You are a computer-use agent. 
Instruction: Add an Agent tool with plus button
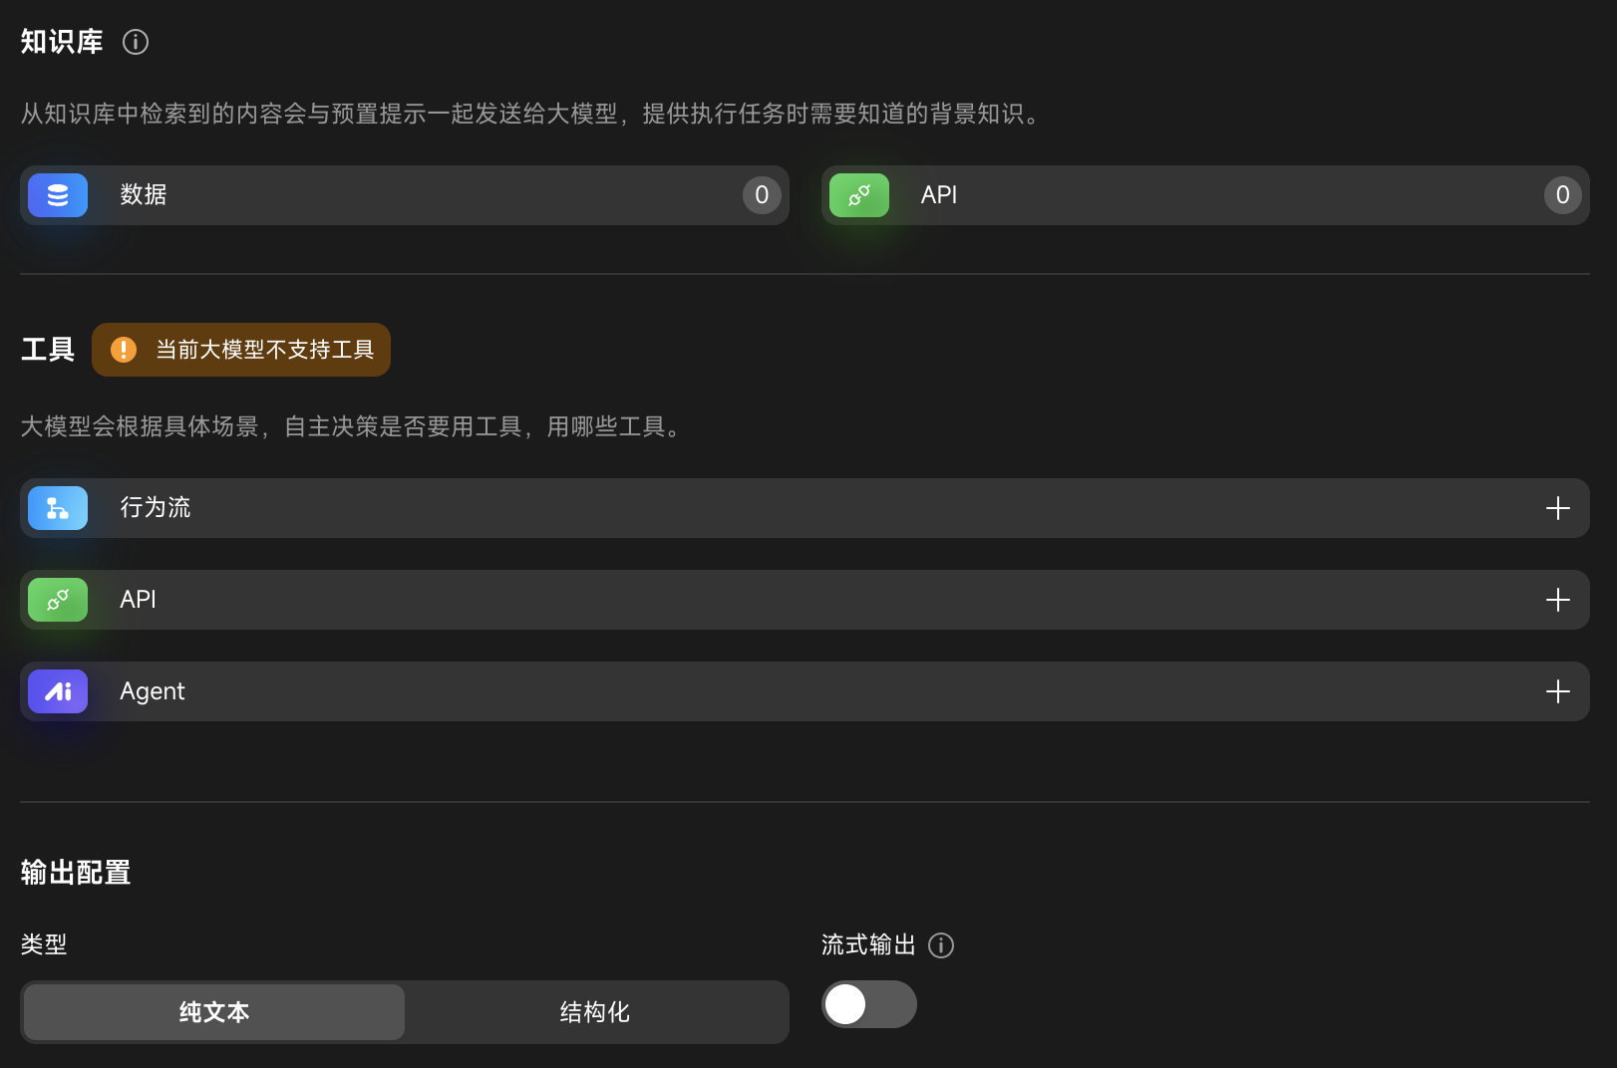tap(1557, 691)
